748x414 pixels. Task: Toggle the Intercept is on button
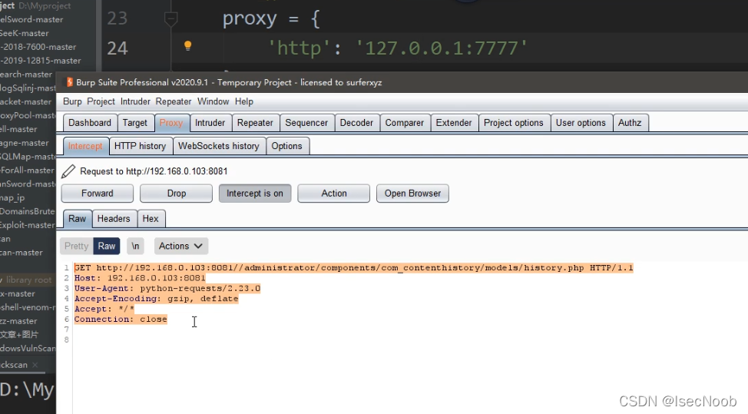click(x=255, y=193)
